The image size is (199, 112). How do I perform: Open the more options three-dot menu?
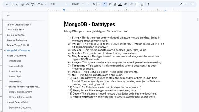pyautogui.click(x=148, y=4)
